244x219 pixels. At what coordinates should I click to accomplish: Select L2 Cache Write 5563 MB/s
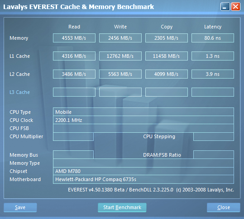120,74
